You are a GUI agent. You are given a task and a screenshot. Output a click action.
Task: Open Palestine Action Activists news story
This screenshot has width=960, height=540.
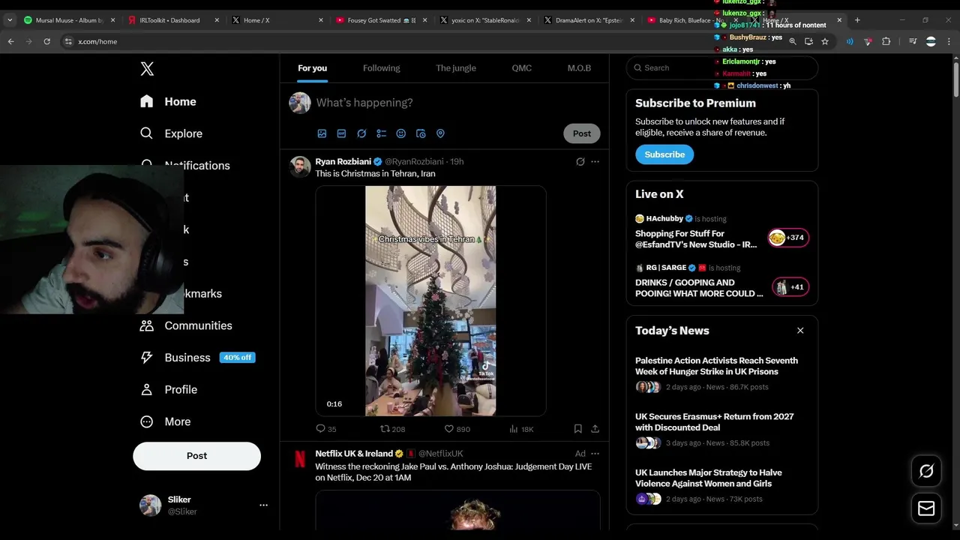tap(722, 373)
